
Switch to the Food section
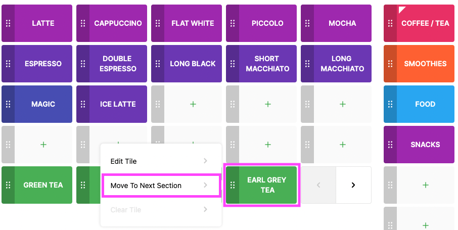click(426, 104)
